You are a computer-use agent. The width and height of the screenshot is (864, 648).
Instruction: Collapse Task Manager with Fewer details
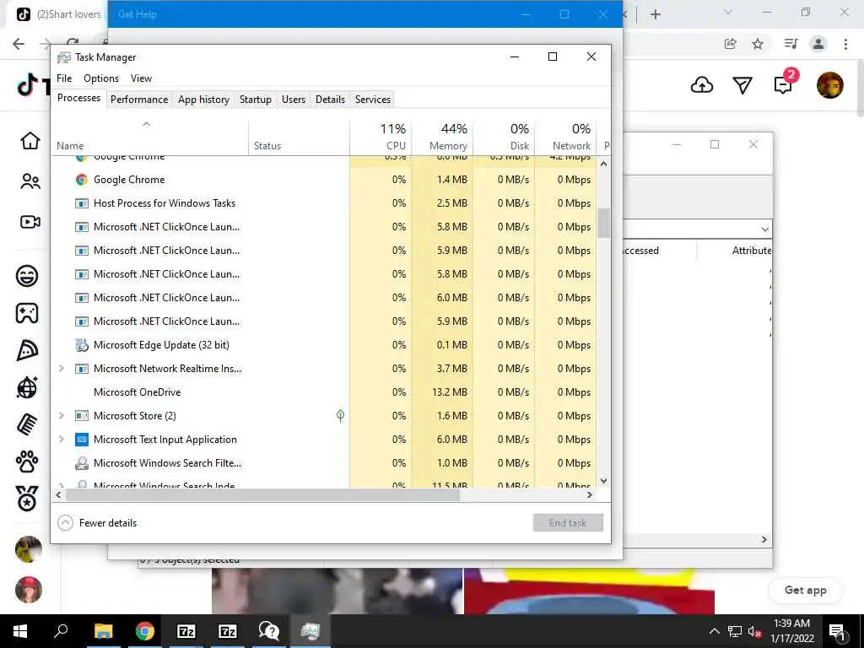(97, 522)
